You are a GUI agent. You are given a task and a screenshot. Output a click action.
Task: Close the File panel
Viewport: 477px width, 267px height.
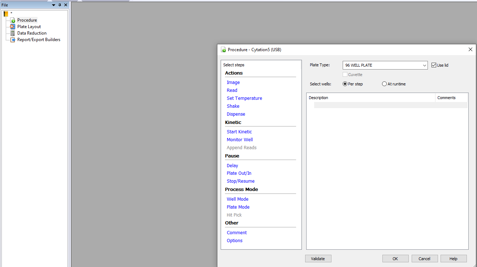[66, 5]
